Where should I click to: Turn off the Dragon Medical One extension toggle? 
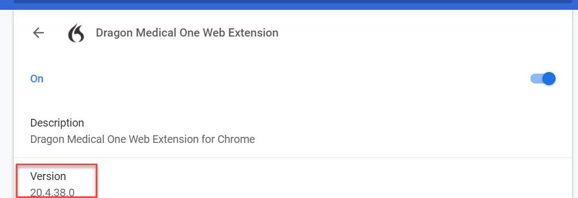coord(543,79)
